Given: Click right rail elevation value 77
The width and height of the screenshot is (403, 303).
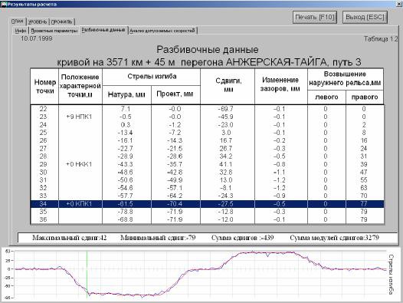Looking at the screenshot, I should (x=364, y=204).
